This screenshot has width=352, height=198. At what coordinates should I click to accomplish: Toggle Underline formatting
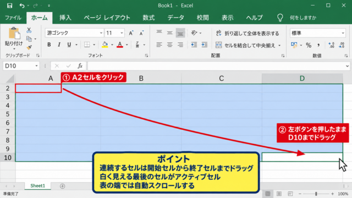[69, 45]
